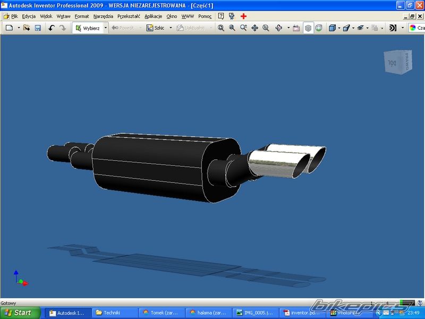Select the Pan view tool
425x319 pixels.
point(254,28)
